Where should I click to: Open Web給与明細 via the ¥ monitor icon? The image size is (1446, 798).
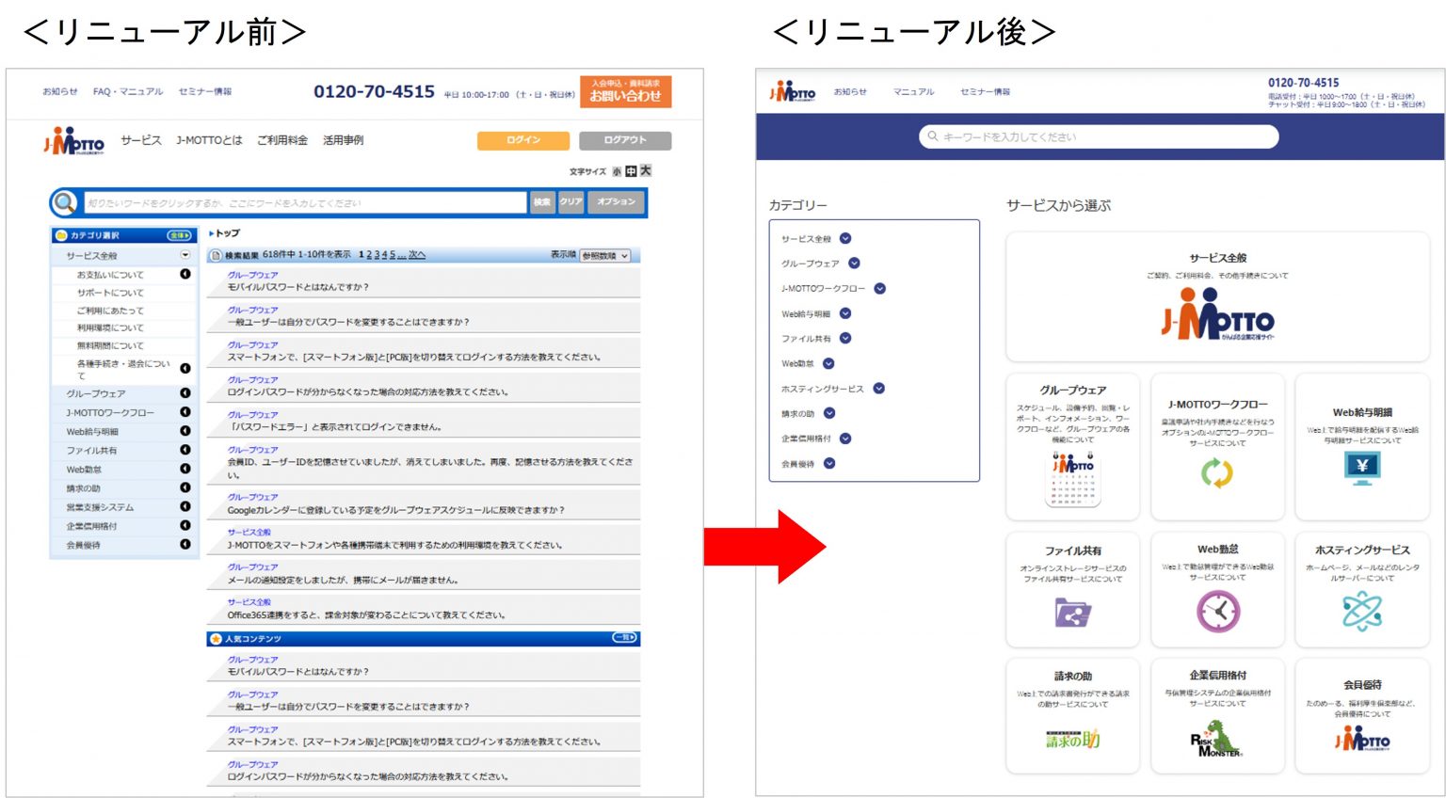pos(1361,465)
